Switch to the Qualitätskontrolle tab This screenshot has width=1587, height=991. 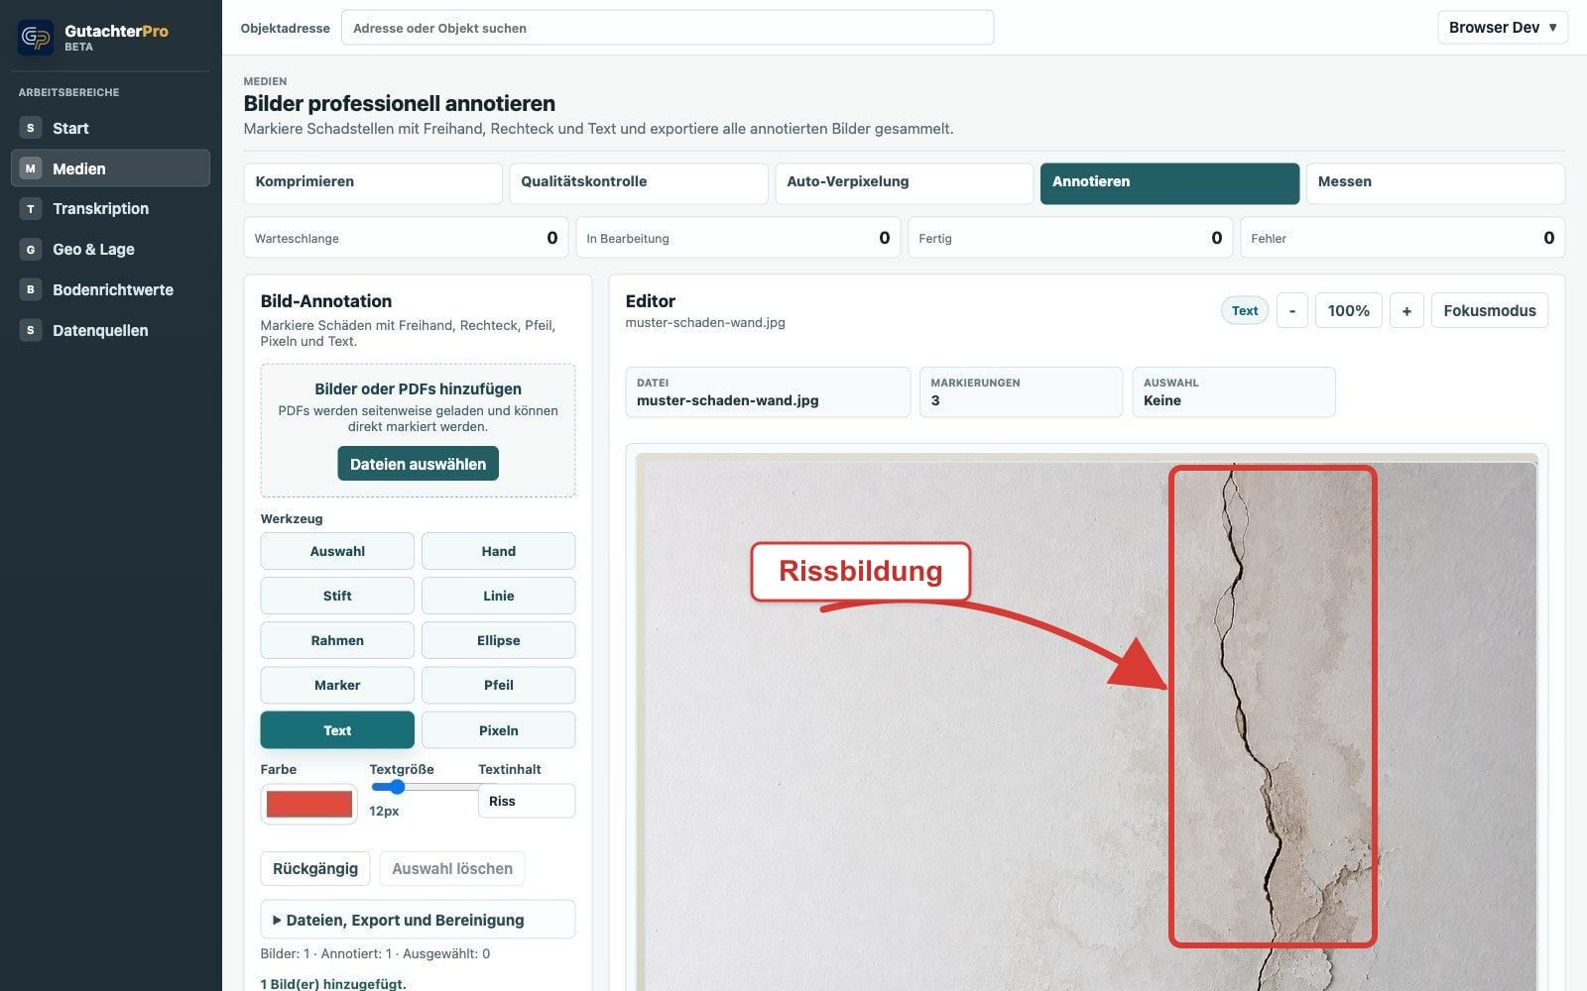pos(639,183)
